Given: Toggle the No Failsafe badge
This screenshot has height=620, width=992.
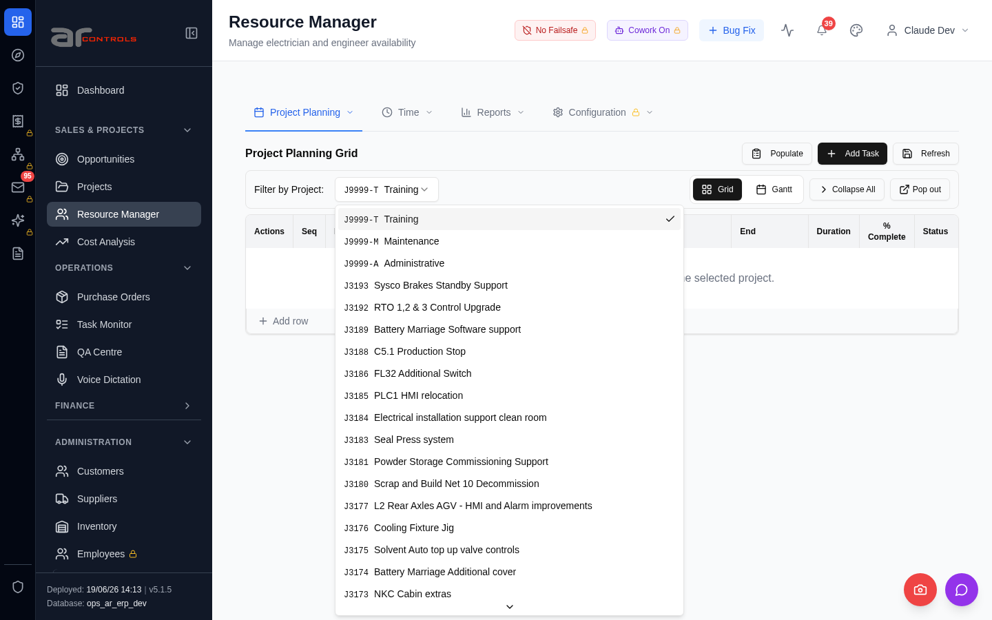Looking at the screenshot, I should click(x=555, y=30).
